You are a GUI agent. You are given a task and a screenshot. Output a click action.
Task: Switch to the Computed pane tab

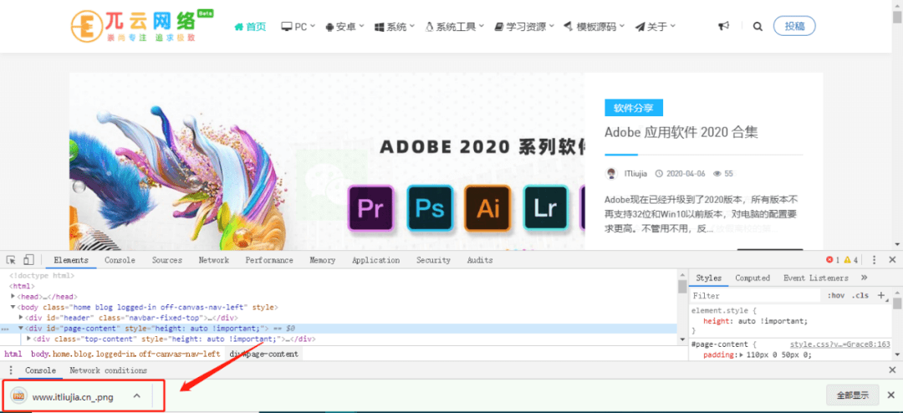point(752,278)
